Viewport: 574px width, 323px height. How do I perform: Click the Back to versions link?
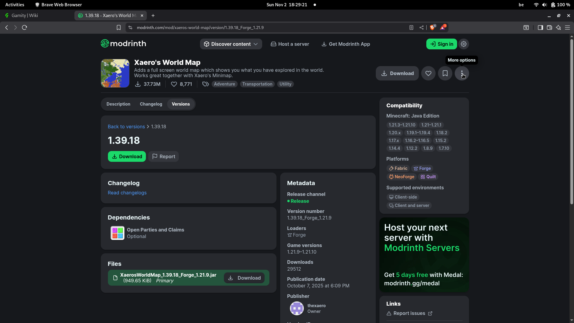point(126,127)
